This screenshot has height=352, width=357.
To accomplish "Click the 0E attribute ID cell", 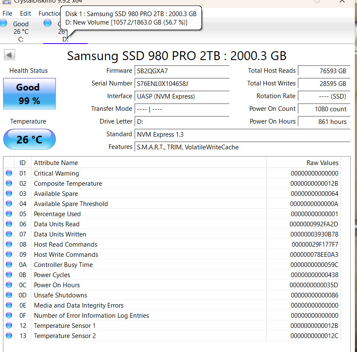I will coord(22,305).
